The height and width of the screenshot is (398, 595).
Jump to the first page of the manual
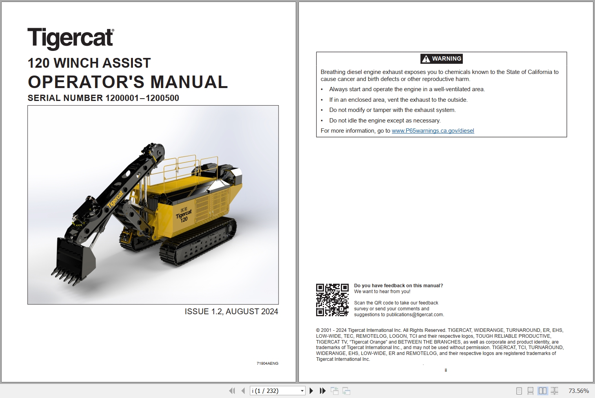232,391
